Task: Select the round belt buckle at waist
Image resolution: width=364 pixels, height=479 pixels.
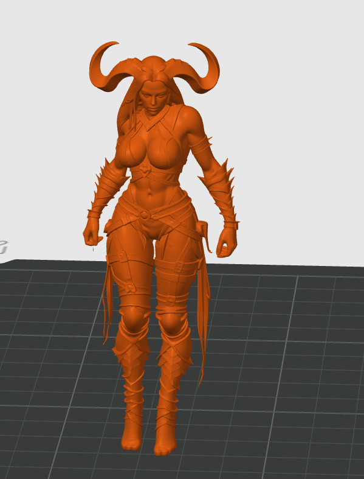Action: point(144,214)
